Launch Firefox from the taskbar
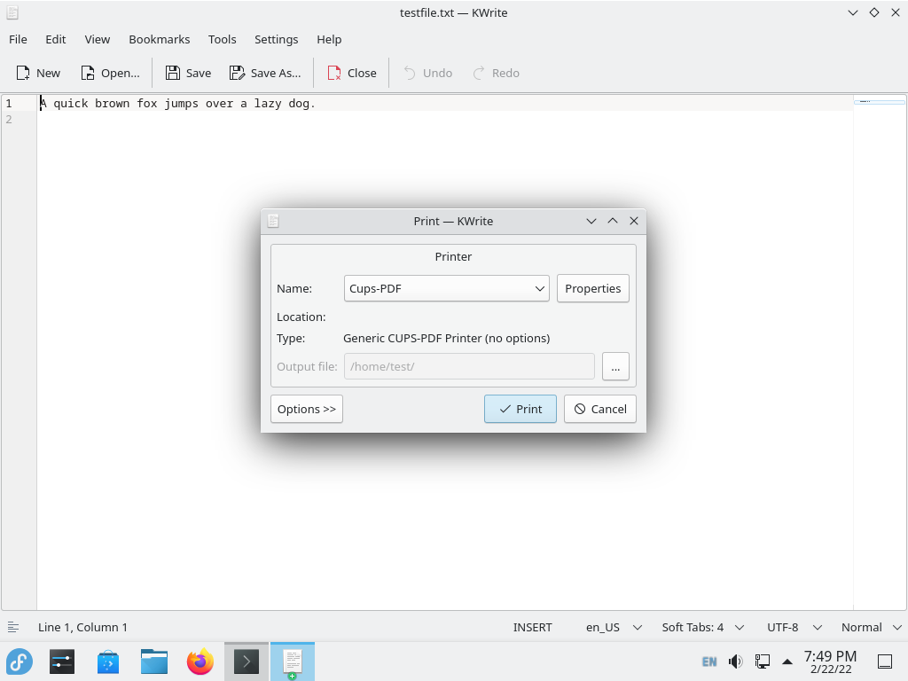This screenshot has width=908, height=681. [x=200, y=661]
